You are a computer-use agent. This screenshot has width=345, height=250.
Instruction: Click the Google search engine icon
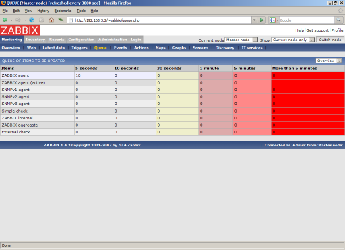pos(272,20)
